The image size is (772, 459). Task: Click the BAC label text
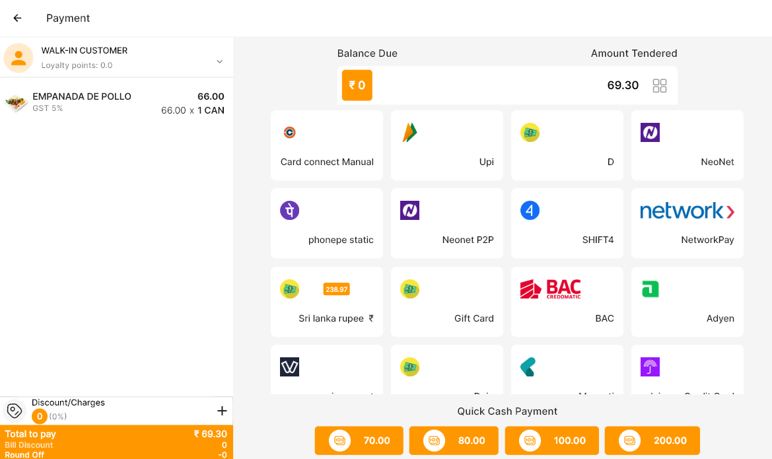(x=604, y=318)
